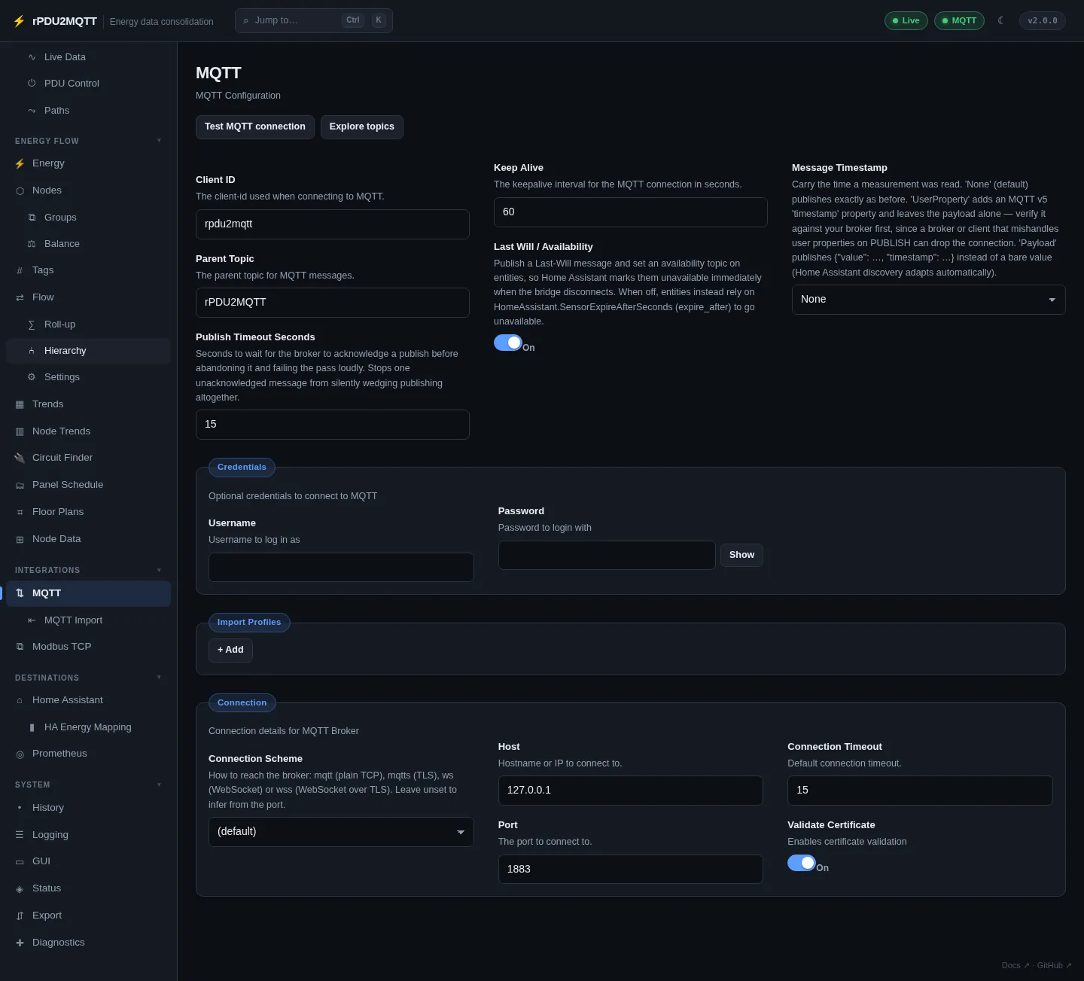Click the Password input field
The width and height of the screenshot is (1084, 981).
coord(607,556)
